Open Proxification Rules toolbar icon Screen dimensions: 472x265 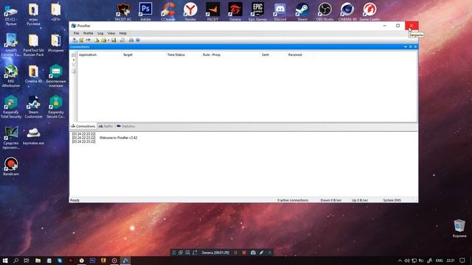pos(81,40)
